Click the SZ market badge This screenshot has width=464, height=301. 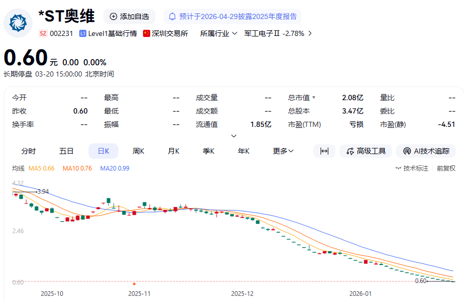pyautogui.click(x=43, y=33)
